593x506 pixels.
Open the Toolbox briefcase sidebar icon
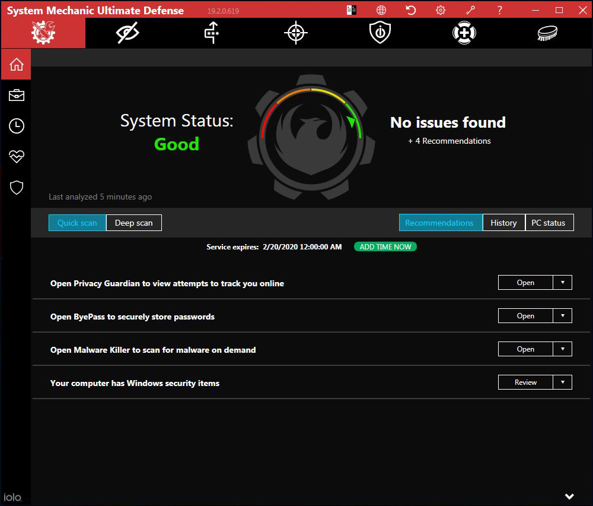[x=16, y=95]
